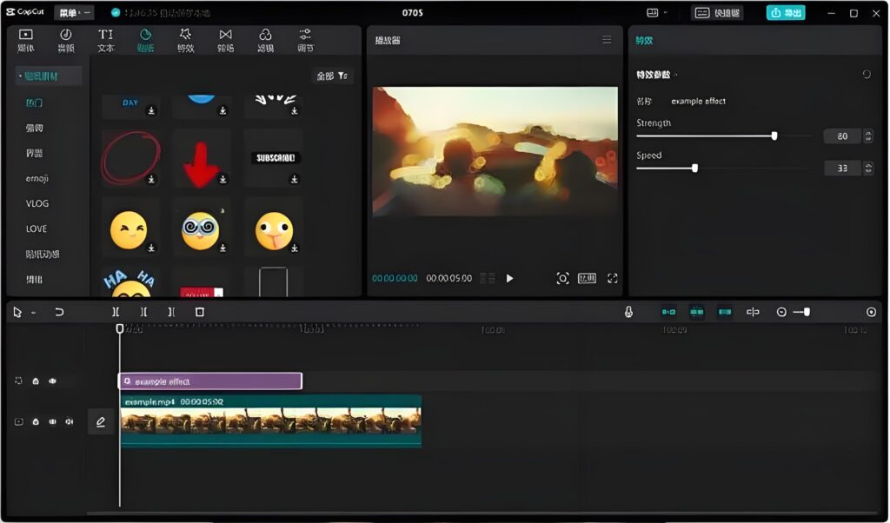Split the clip at the playhead
This screenshot has height=523, width=890.
116,312
